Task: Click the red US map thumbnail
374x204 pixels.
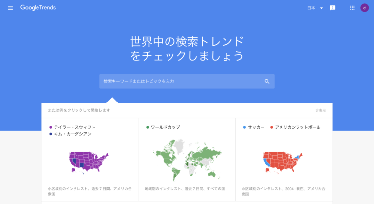Action: pyautogui.click(x=283, y=162)
